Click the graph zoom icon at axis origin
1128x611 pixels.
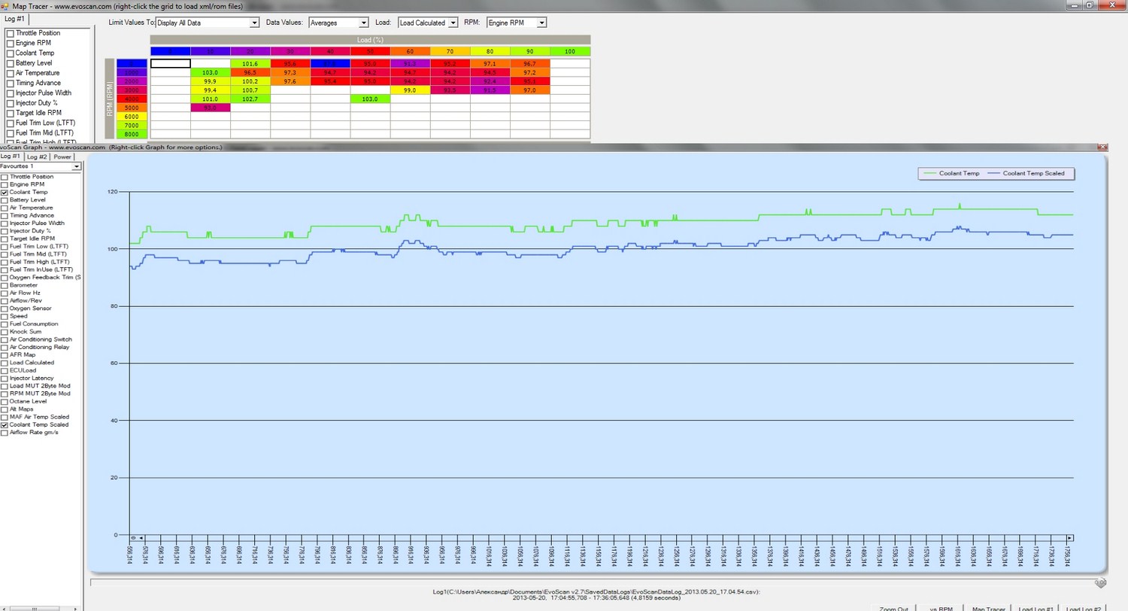coord(132,537)
